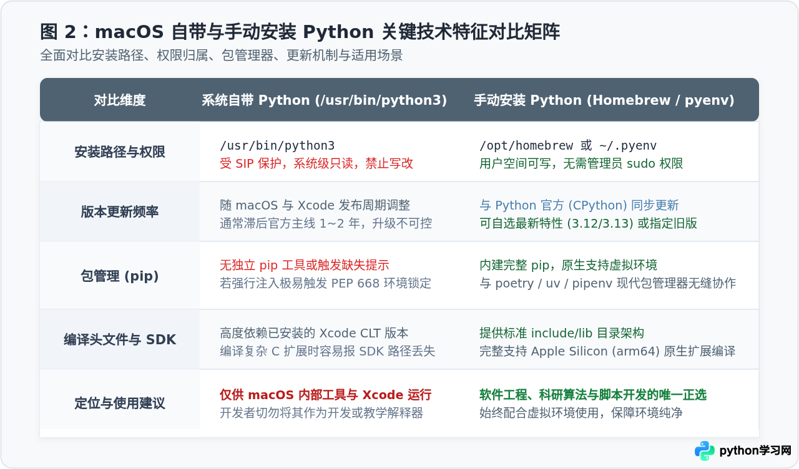Click the blue text '与 Python 官方 (CPython) 同步更新'
This screenshot has width=799, height=469.
pos(579,205)
